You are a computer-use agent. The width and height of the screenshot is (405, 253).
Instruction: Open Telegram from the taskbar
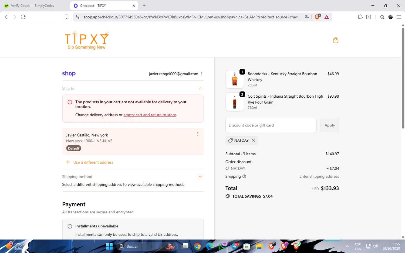[x=235, y=246]
